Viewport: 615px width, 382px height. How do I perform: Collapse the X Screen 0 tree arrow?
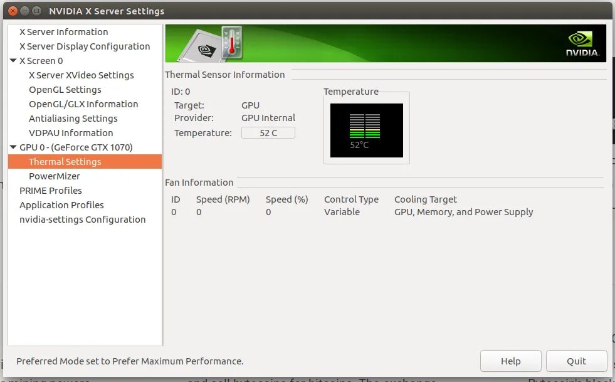[x=13, y=60]
